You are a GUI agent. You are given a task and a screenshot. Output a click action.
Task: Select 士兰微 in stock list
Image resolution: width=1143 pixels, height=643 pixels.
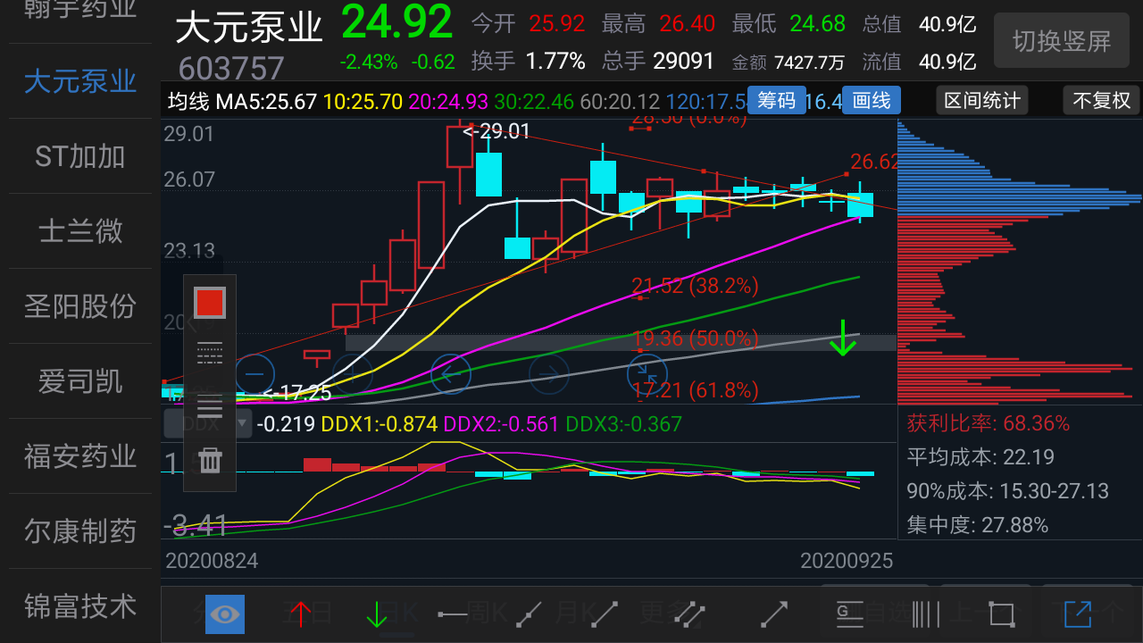(x=80, y=231)
